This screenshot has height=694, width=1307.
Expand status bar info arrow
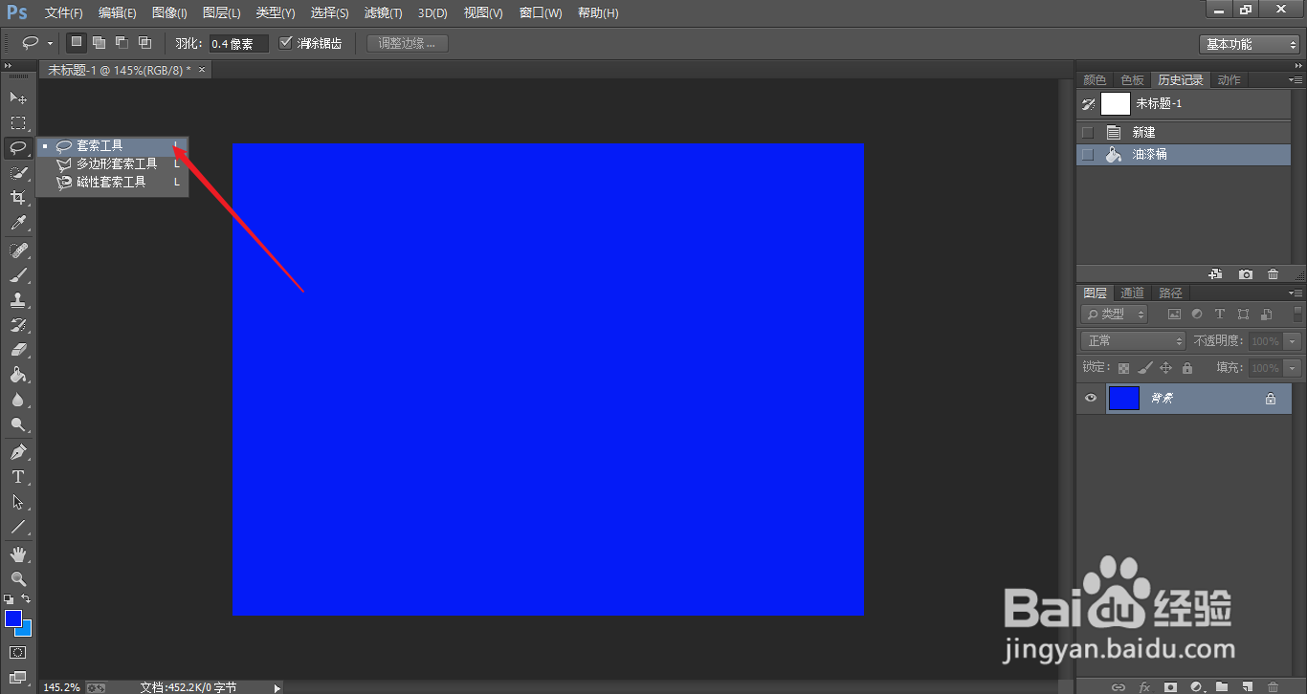point(277,687)
